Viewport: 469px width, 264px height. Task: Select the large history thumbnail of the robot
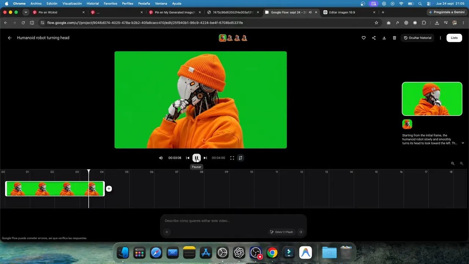(432, 99)
